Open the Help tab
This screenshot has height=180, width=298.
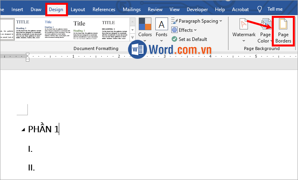220,10
